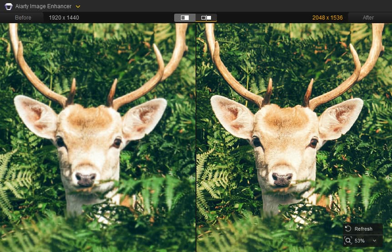Viewport: 392px width, 252px height.
Task: Click the After preview deer image
Action: [x=294, y=137]
